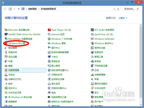The image size is (144, 108).
Task: Click the 存储空间 icon
Action: pos(6,52)
